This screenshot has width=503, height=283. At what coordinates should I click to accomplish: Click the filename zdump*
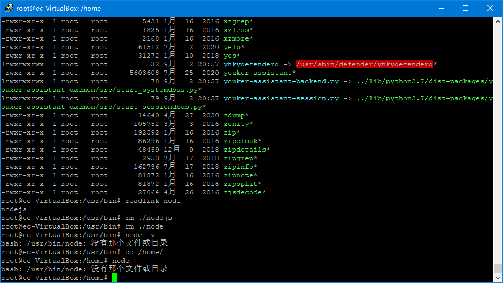(x=236, y=115)
